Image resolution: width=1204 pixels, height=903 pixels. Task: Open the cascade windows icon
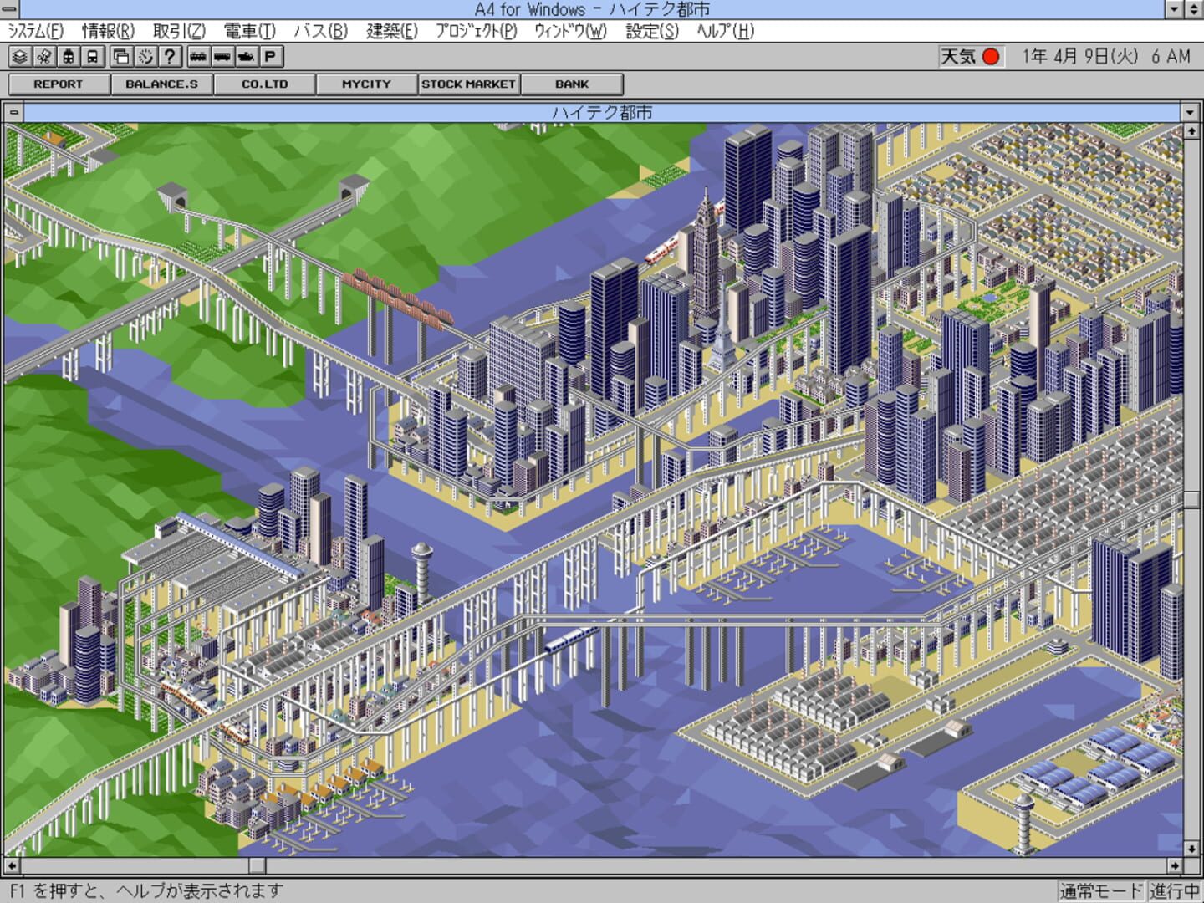123,58
